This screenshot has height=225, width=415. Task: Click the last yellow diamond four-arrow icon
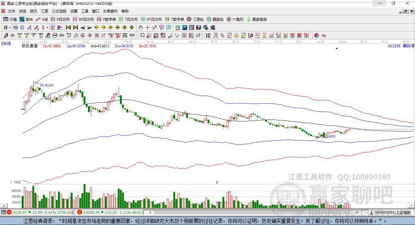(x=132, y=28)
